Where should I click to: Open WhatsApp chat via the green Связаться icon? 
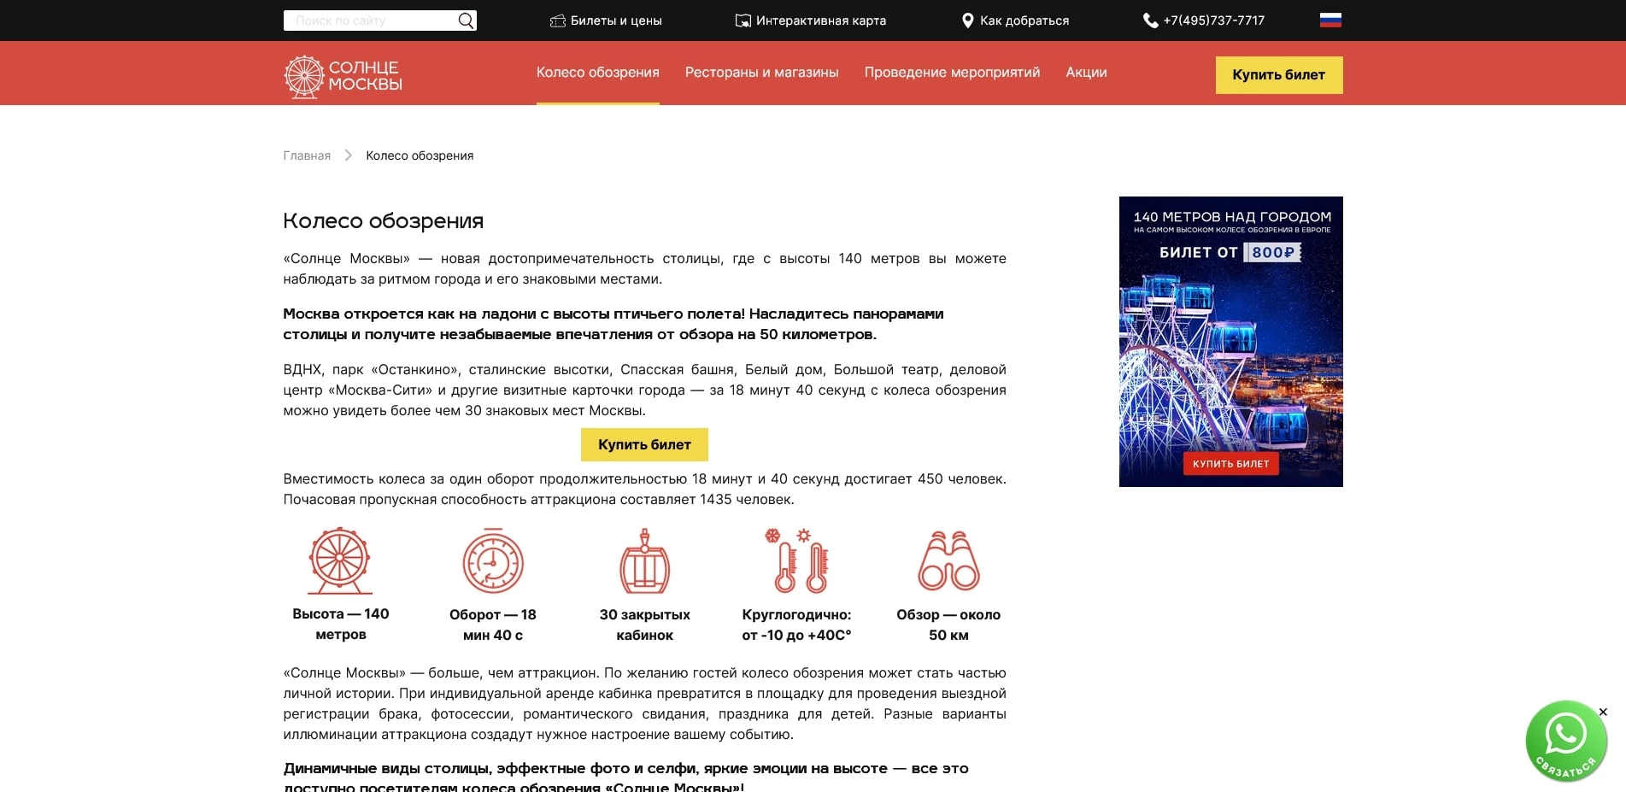click(x=1567, y=740)
